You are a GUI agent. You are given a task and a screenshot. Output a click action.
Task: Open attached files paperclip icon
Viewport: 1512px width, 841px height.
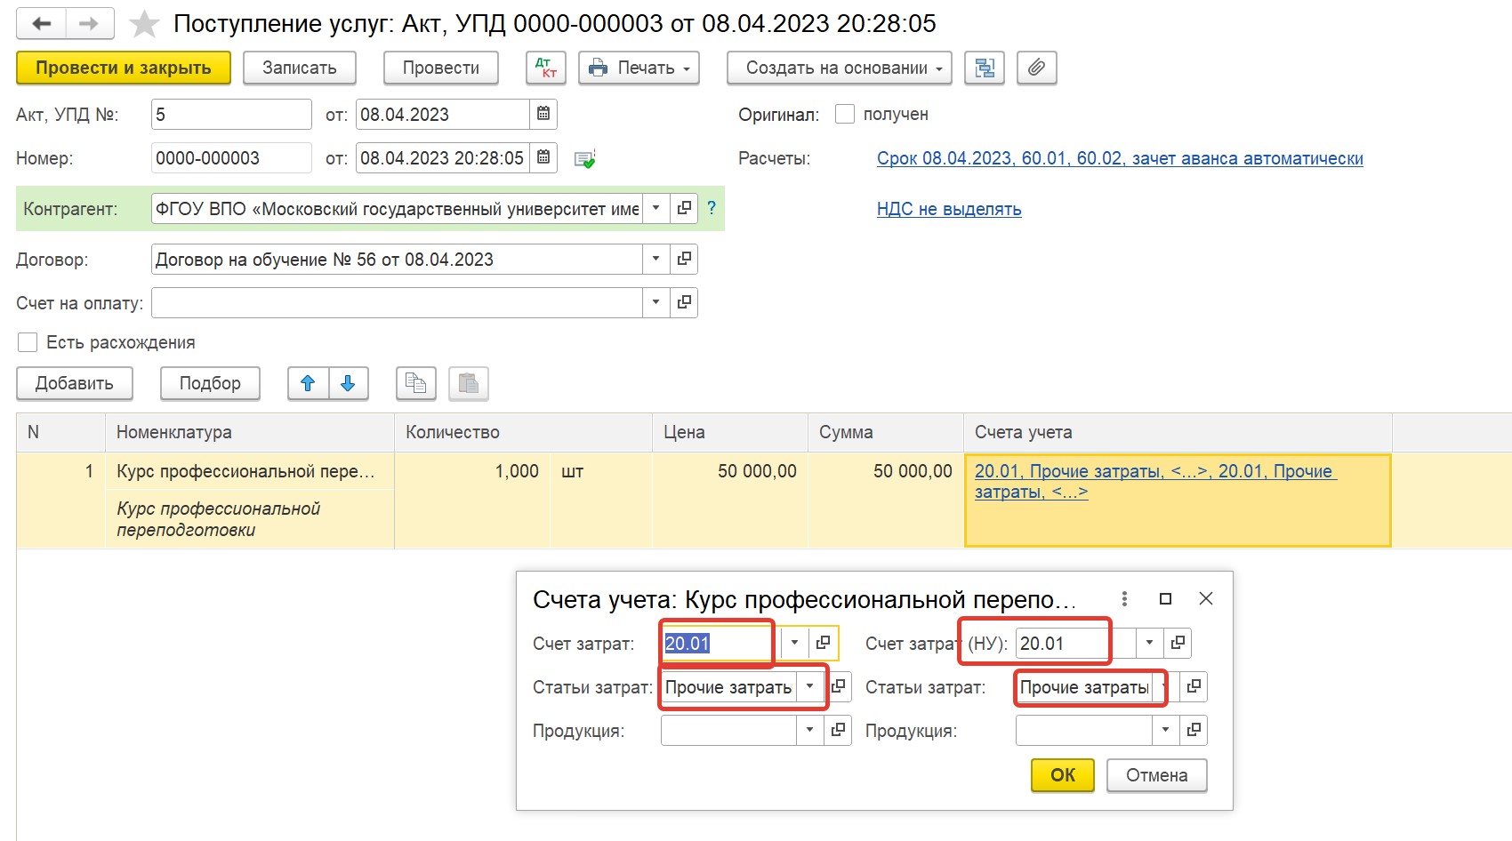pyautogui.click(x=1036, y=68)
